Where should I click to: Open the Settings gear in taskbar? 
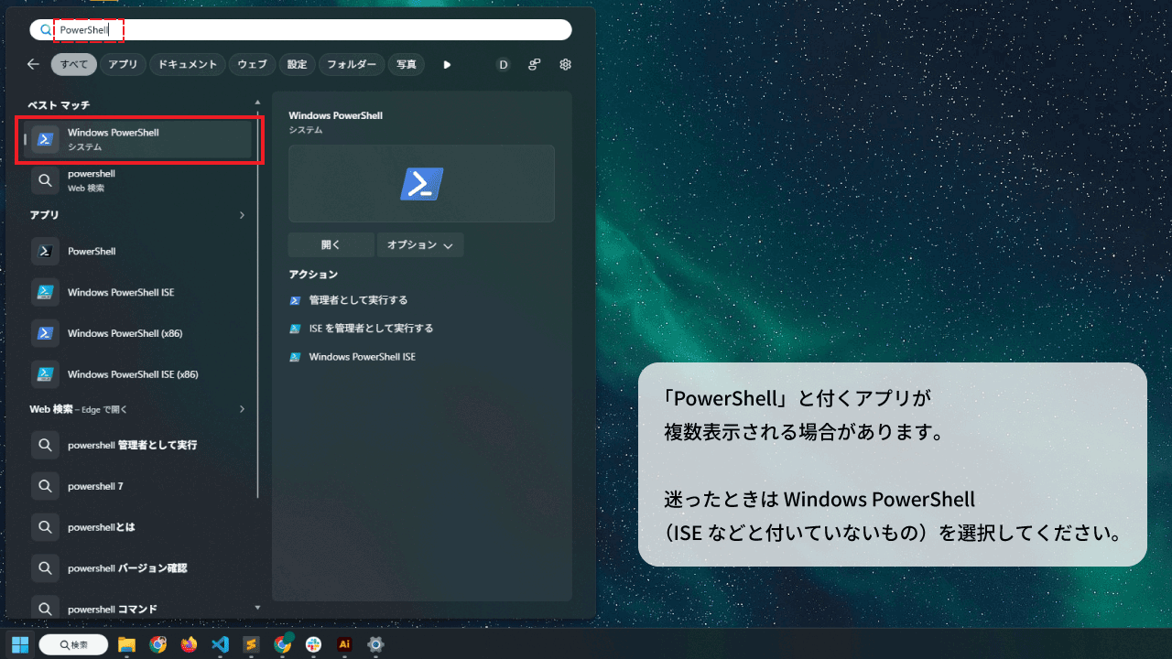(x=375, y=644)
